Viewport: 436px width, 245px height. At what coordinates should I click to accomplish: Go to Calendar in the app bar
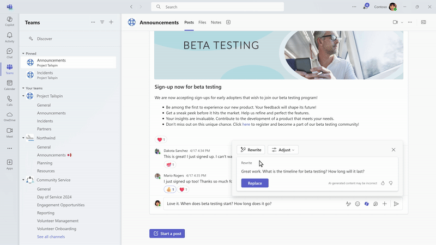[x=9, y=85]
